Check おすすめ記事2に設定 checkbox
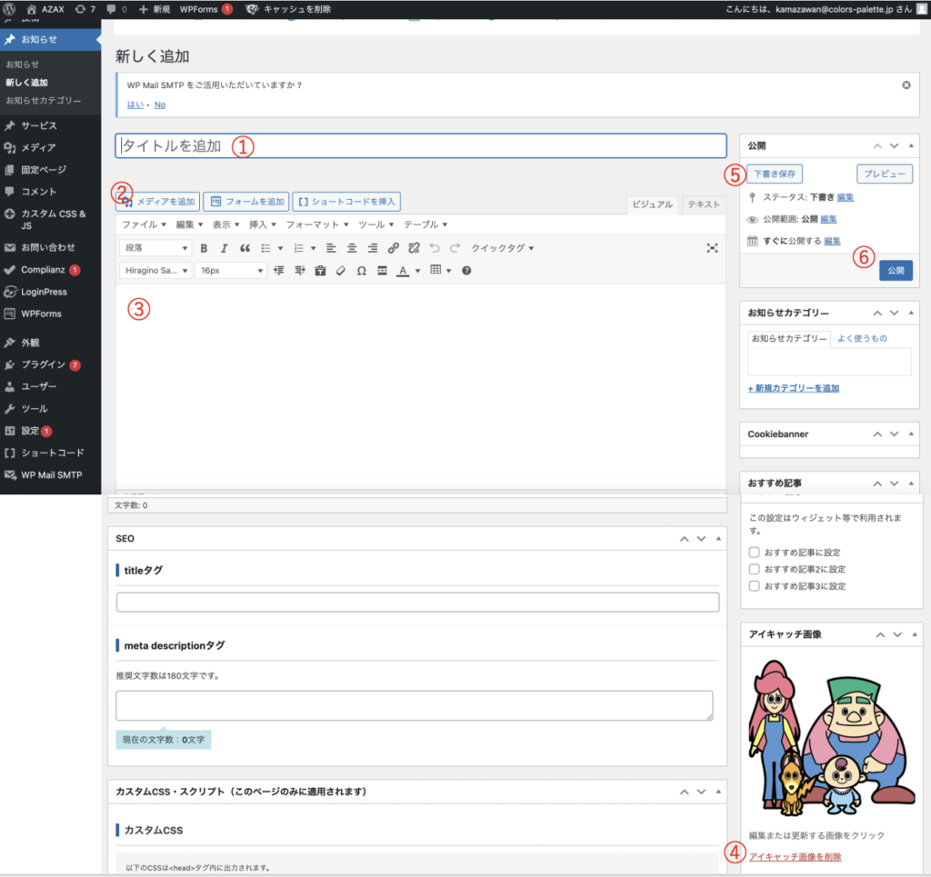Screen dimensions: 931x877 (754, 569)
